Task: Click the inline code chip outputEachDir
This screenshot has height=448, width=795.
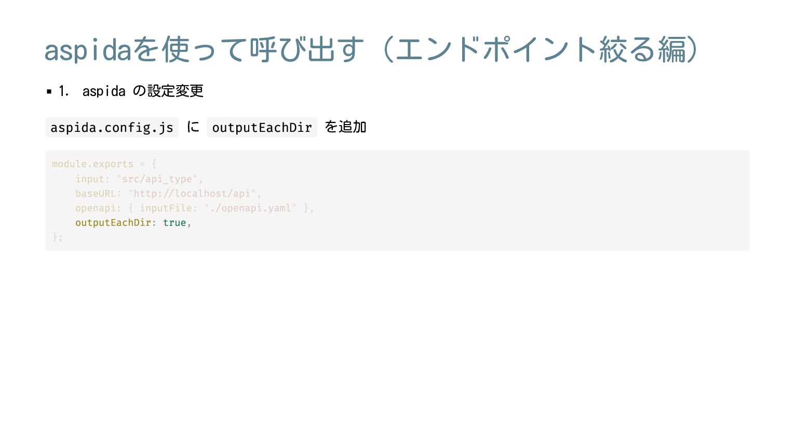Action: [262, 128]
